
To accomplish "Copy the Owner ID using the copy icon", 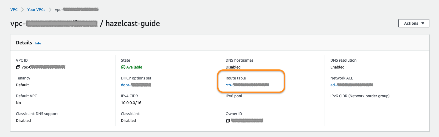I will [x=228, y=121].
